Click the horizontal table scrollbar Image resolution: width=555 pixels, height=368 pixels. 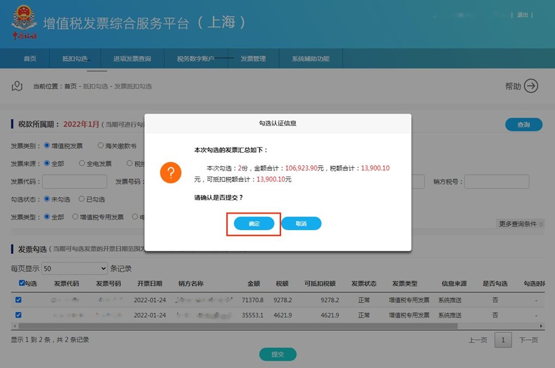[238, 326]
